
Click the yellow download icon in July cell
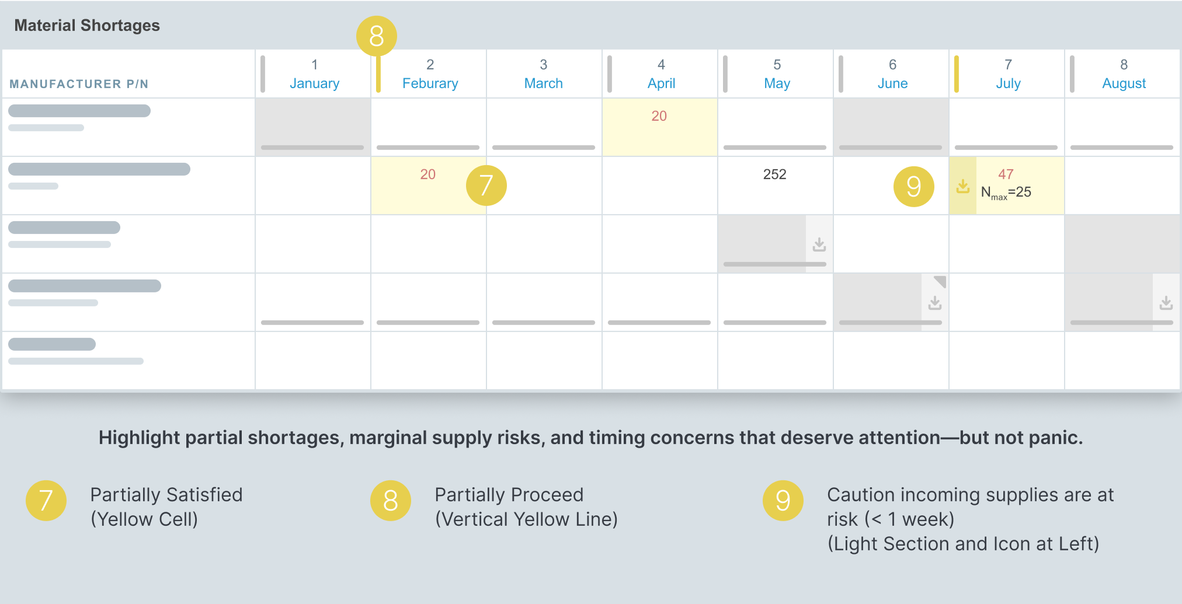pos(963,186)
